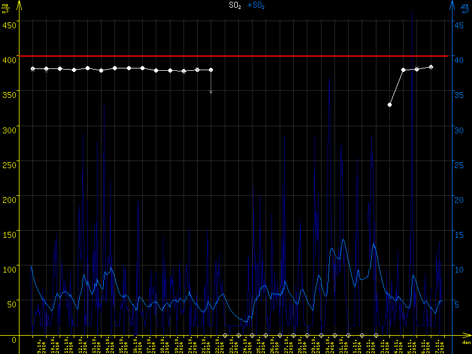
Task: Click the white SO2 legend label
Action: (235, 5)
